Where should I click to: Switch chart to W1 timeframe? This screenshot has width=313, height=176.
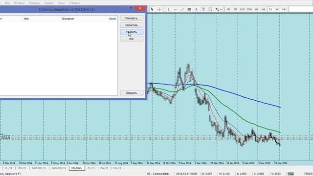pos(277,9)
